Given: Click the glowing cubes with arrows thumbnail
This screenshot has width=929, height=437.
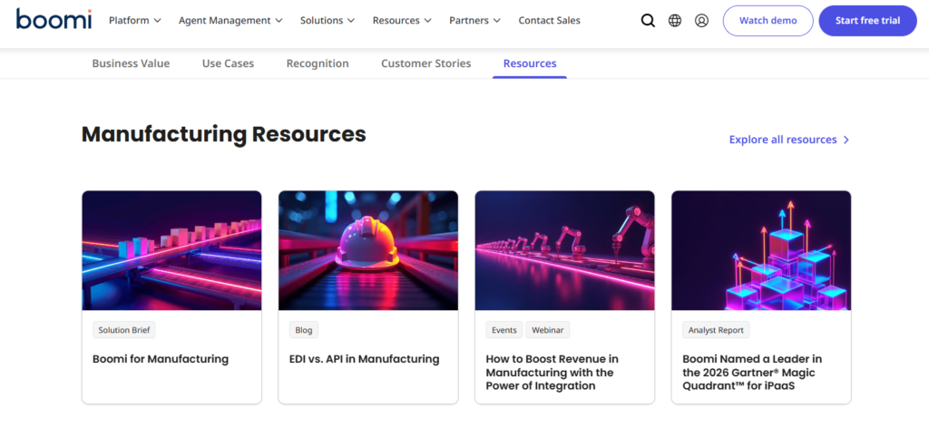Looking at the screenshot, I should pos(761,250).
